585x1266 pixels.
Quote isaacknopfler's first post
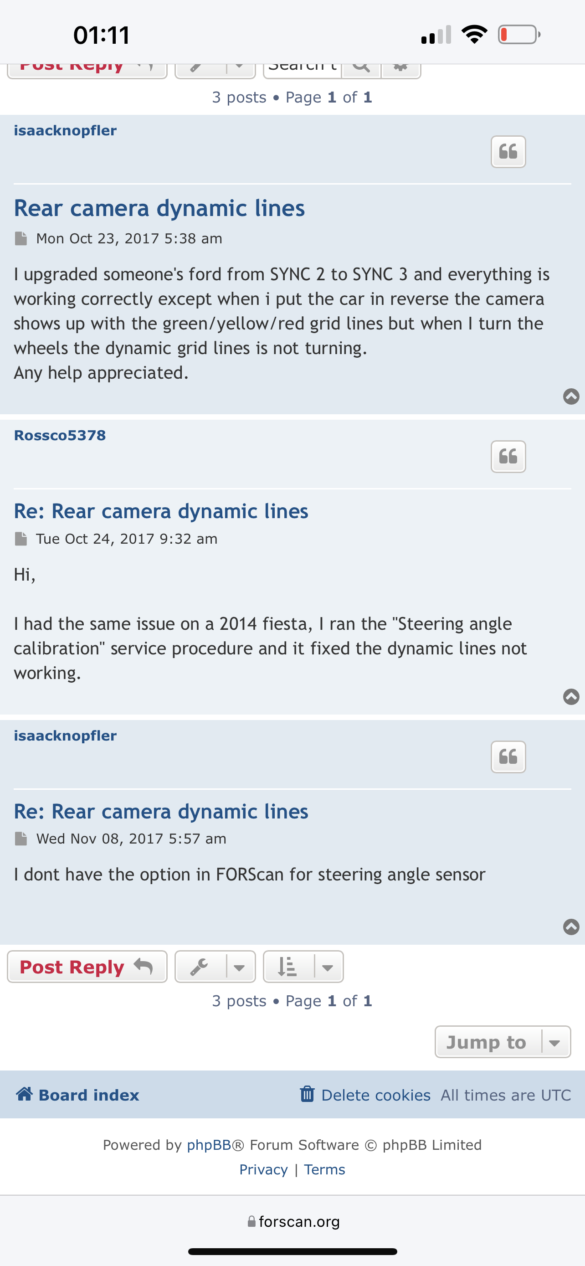pyautogui.click(x=508, y=151)
